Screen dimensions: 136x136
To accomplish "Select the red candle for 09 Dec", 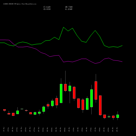I will pyautogui.click(x=66, y=87).
